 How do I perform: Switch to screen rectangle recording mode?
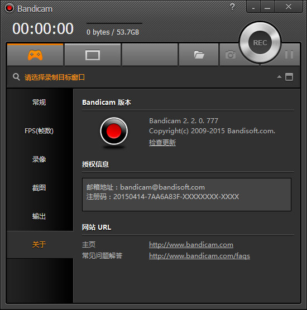coord(93,55)
